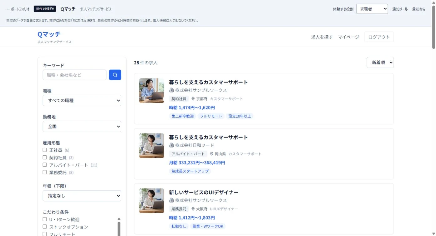The height and width of the screenshot is (236, 436).
Task: Click the 第二新卒歓迎 tag
Action: (183, 116)
